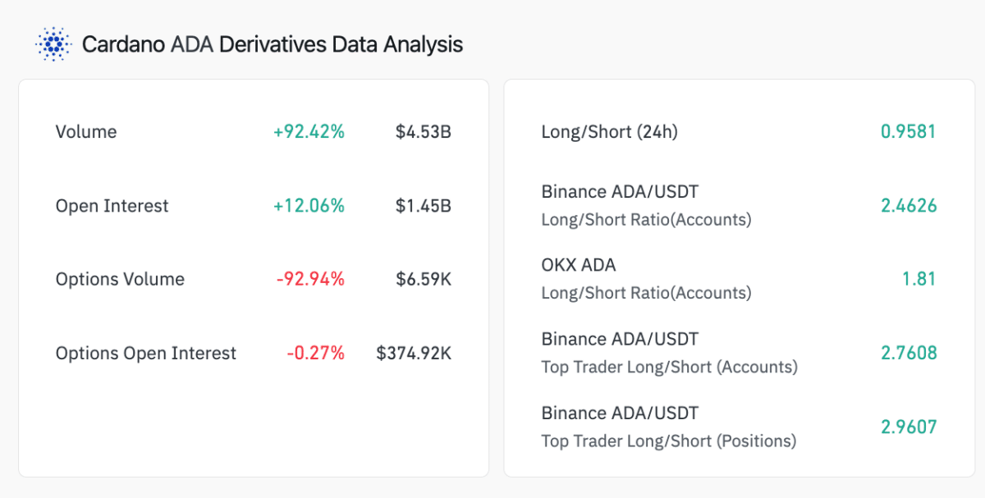Select the Options Volume label
This screenshot has width=985, height=498.
pyautogui.click(x=120, y=280)
